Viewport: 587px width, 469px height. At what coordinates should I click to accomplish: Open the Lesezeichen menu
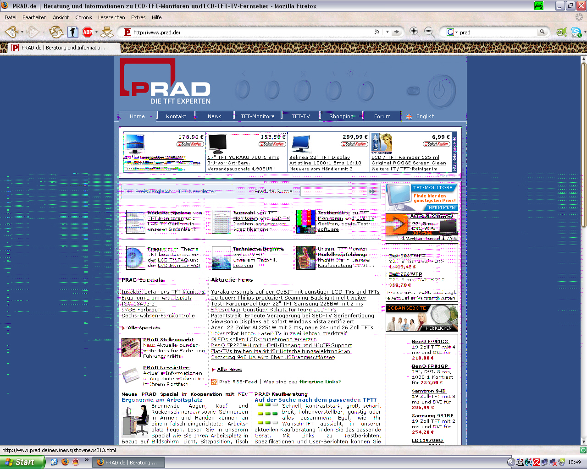click(x=111, y=17)
